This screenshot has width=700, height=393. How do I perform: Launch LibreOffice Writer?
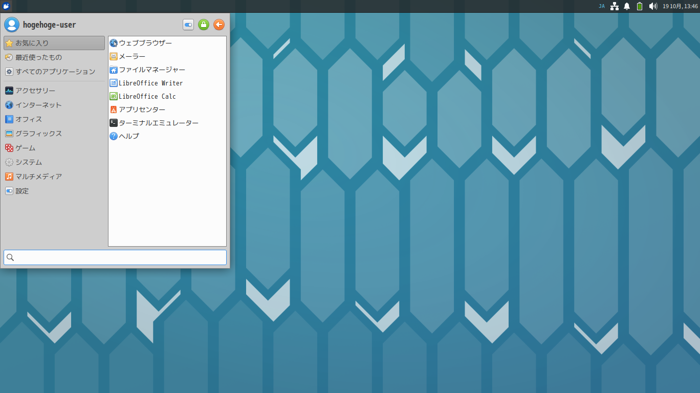tap(167, 83)
